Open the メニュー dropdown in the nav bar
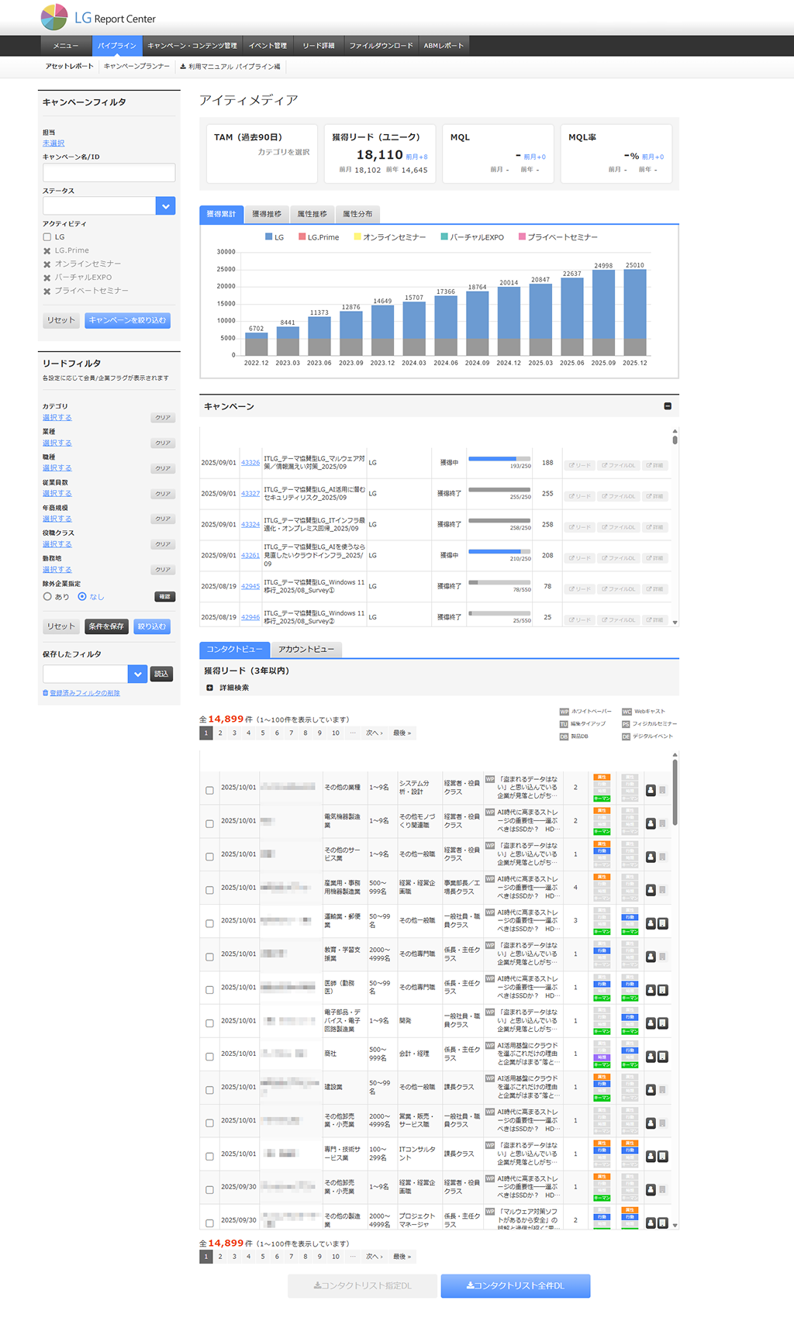Viewport: 794px width, 1328px height. 66,46
